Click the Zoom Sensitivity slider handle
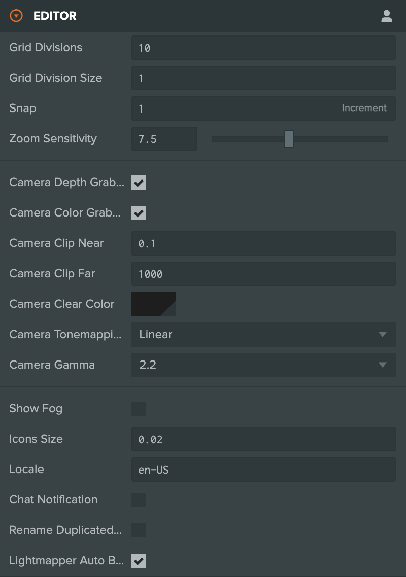This screenshot has height=577, width=406. coord(289,139)
